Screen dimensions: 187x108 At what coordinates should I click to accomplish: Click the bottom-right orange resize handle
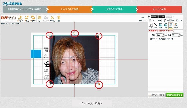[x=99, y=84]
